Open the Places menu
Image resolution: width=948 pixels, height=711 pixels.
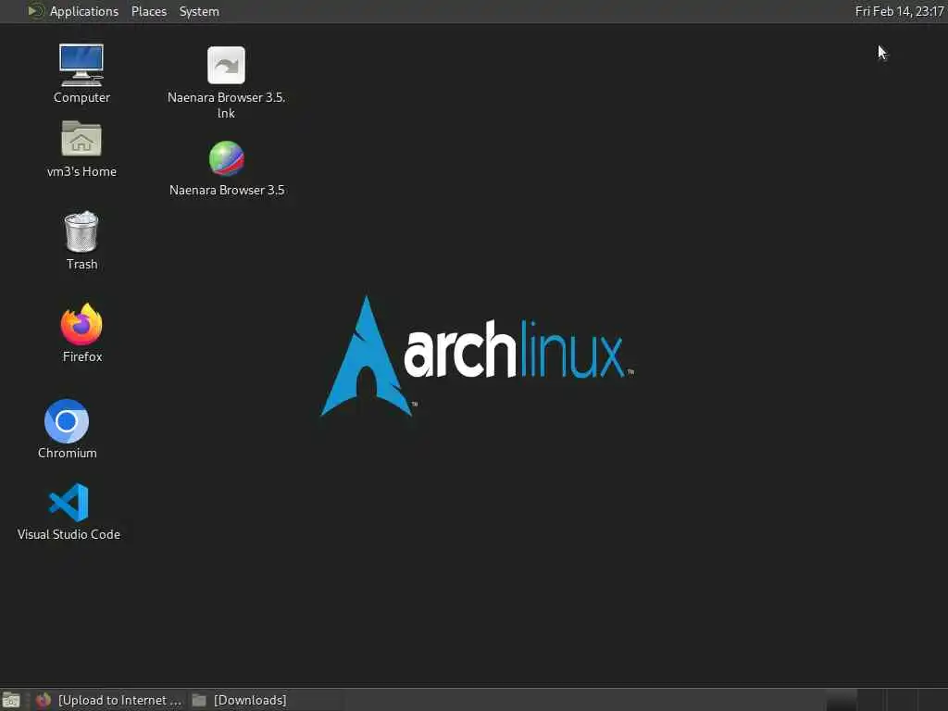click(x=149, y=11)
